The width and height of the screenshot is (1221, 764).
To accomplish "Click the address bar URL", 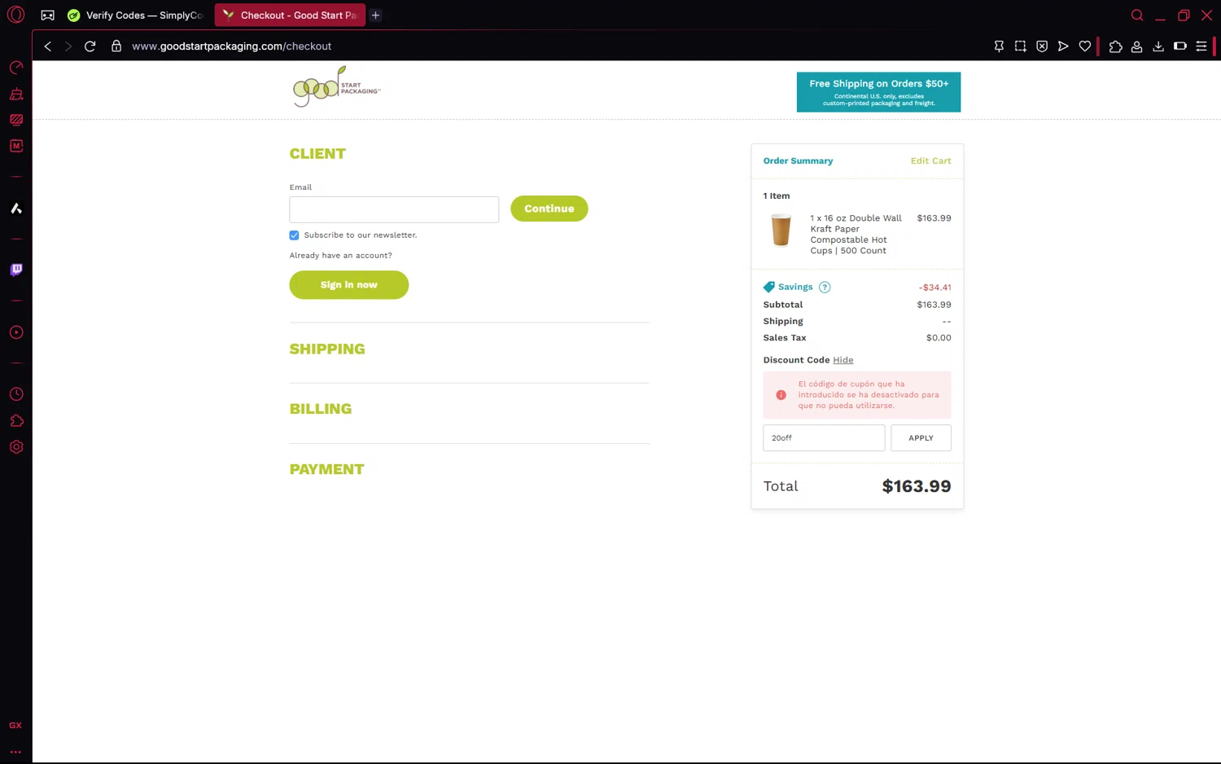I will (x=231, y=46).
